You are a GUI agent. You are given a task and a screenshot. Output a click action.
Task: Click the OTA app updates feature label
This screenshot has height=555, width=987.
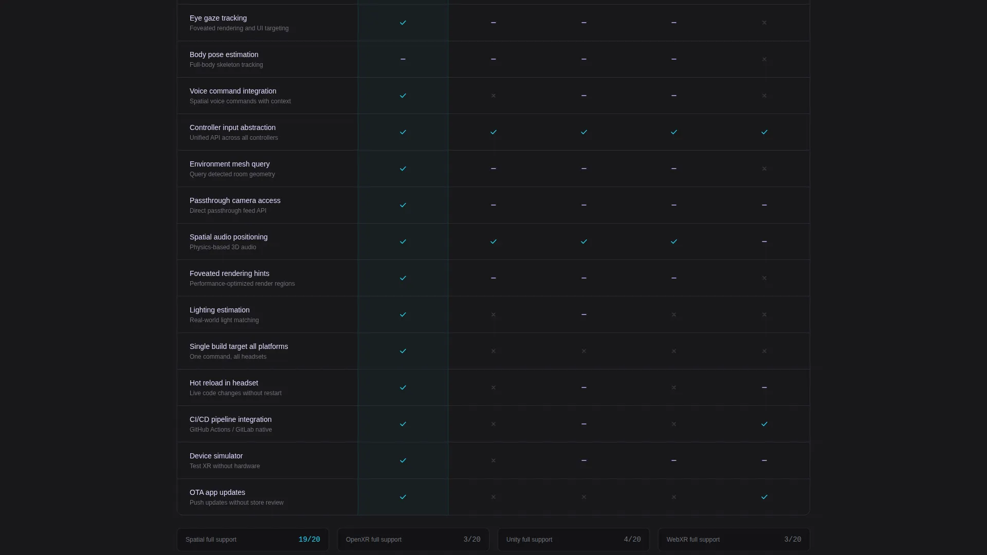pos(217,492)
